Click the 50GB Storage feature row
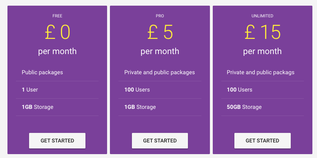Viewport: 317px width, 158px height. 244,107
